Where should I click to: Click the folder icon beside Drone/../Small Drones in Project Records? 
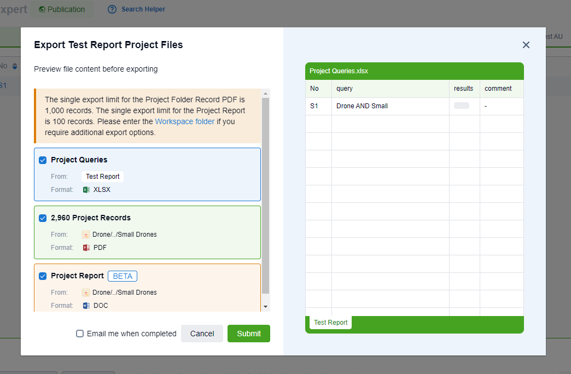86,234
